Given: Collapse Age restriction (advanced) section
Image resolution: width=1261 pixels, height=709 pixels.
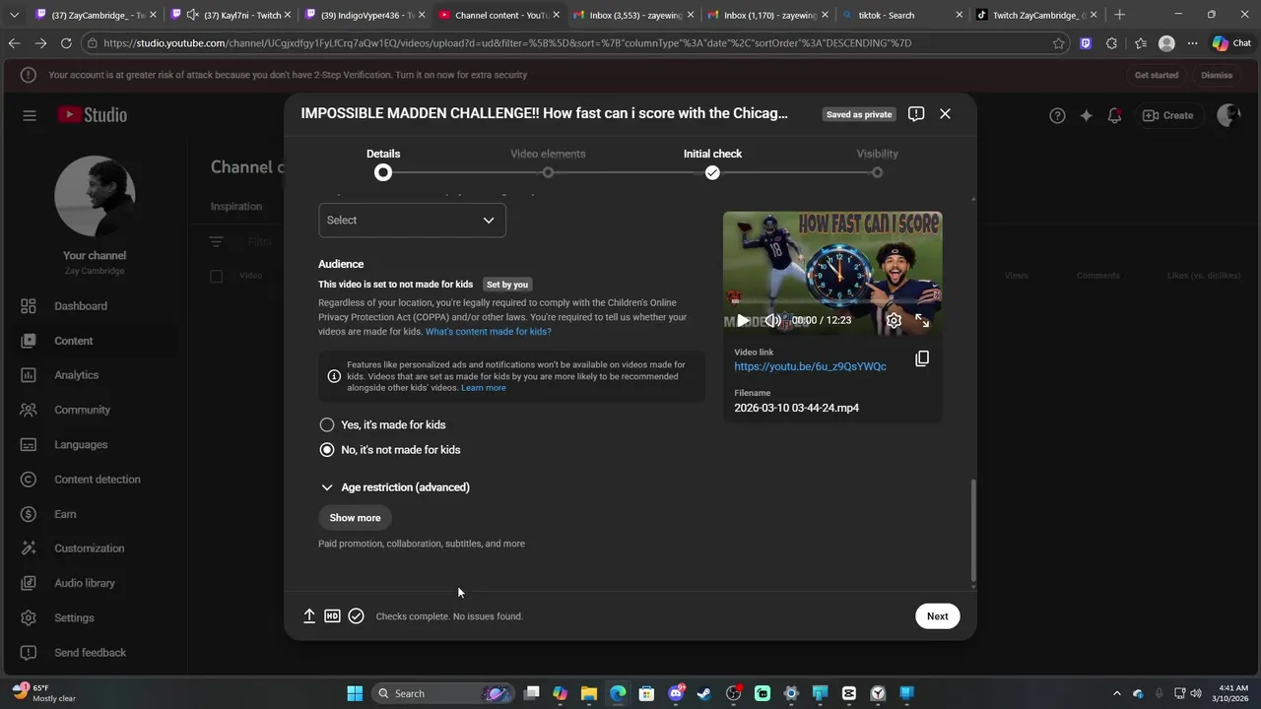Looking at the screenshot, I should 395,487.
